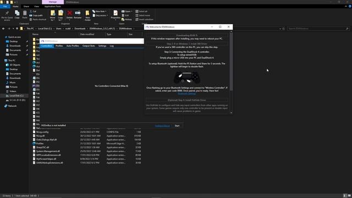Click This PC in the address bar path
Image resolution: width=352 pixels, height=198 pixels.
tap(30, 29)
